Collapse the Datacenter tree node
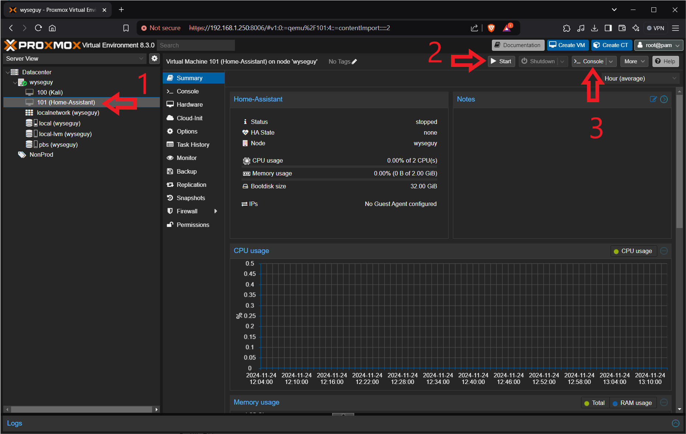686x434 pixels. [x=8, y=72]
